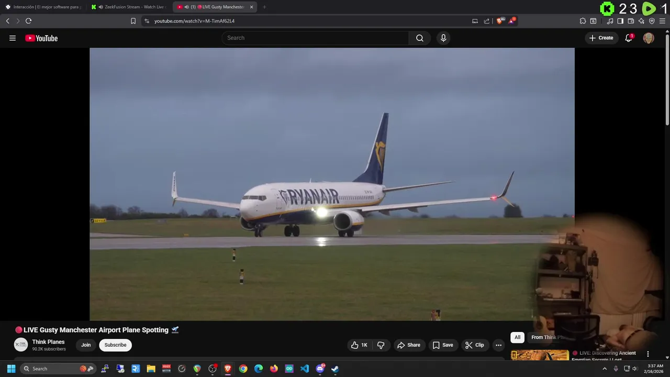The width and height of the screenshot is (670, 377).
Task: Subscribe to Think Planes
Action: click(x=115, y=345)
